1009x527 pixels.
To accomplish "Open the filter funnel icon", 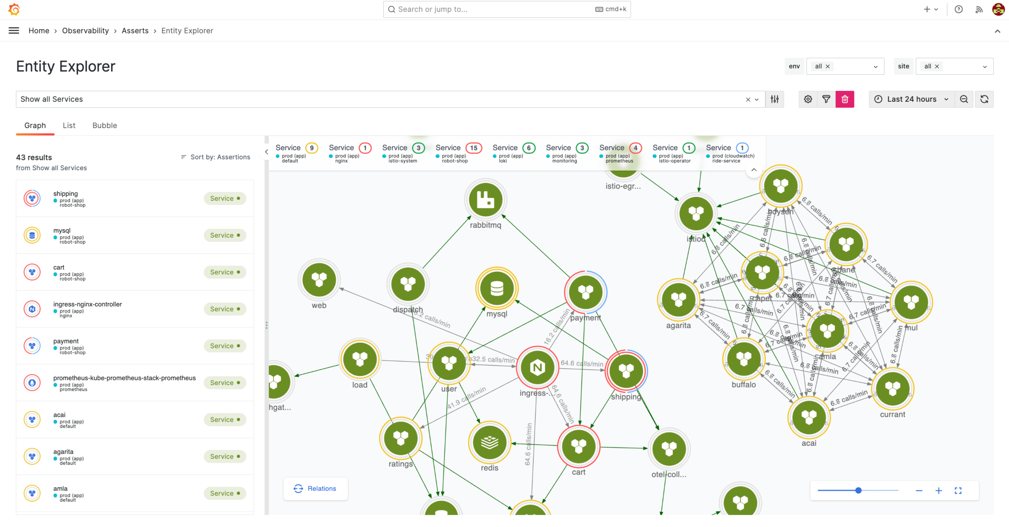I will (826, 99).
